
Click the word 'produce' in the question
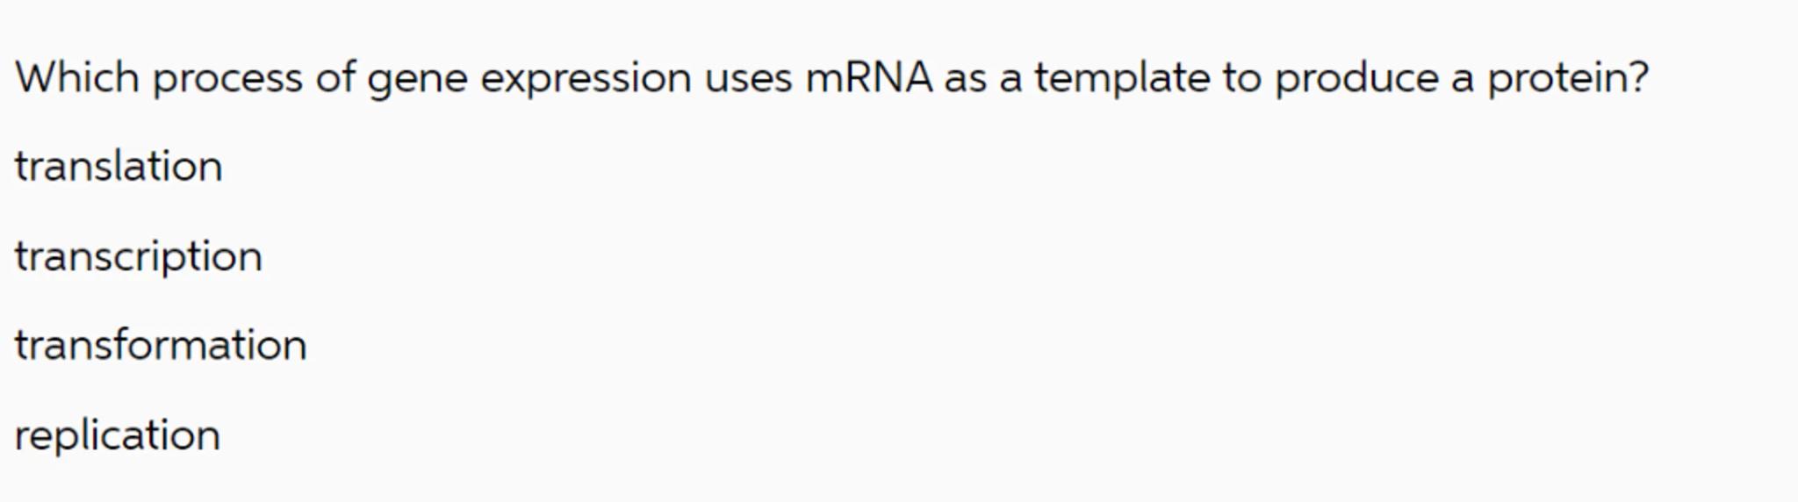tap(1356, 77)
